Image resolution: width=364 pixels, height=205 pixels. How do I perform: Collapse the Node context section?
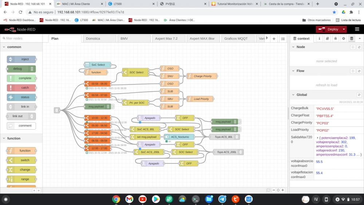(x=293, y=47)
